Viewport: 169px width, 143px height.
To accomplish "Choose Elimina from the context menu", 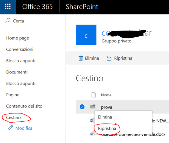I will pos(105,117).
